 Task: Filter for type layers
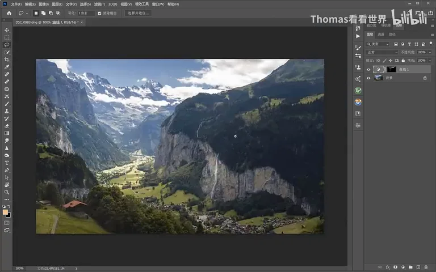[x=409, y=44]
